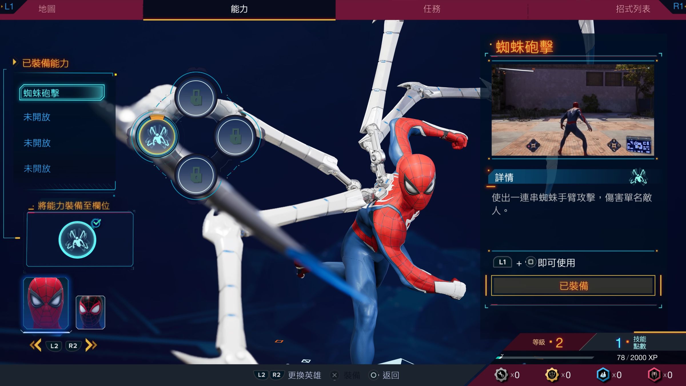Select the spider-arm ability in left wheel slot
The width and height of the screenshot is (686, 386).
[x=157, y=136]
